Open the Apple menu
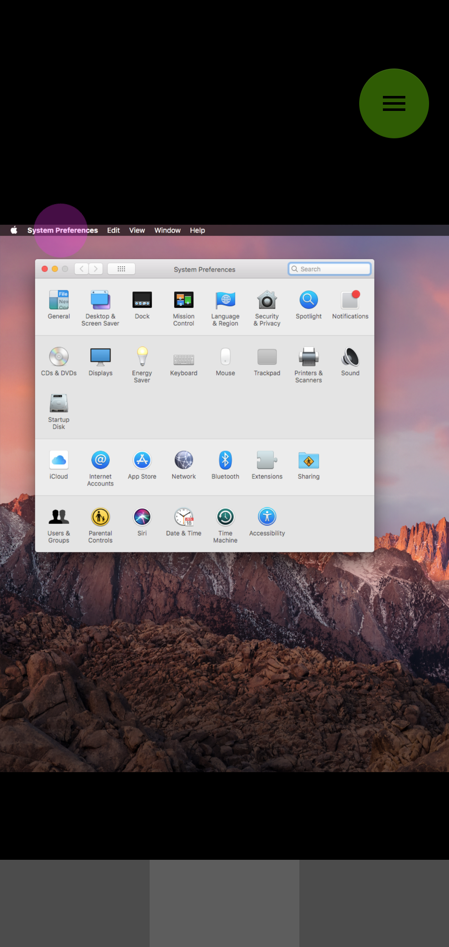 14,230
